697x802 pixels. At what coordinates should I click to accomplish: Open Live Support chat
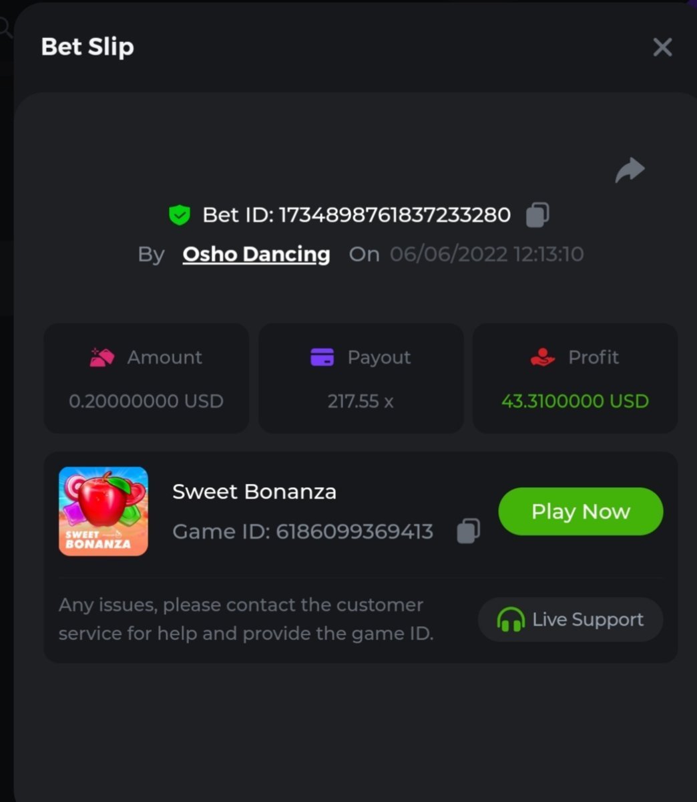click(571, 620)
